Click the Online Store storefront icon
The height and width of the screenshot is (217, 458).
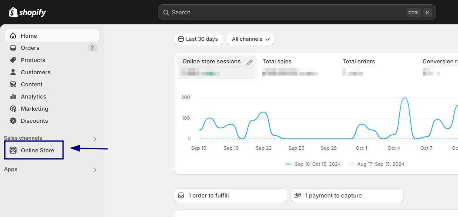pyautogui.click(x=13, y=150)
